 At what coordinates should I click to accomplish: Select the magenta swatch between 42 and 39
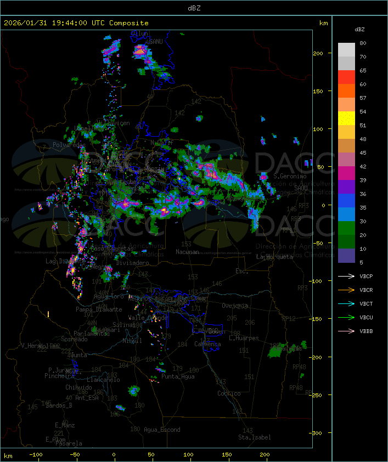(346, 173)
